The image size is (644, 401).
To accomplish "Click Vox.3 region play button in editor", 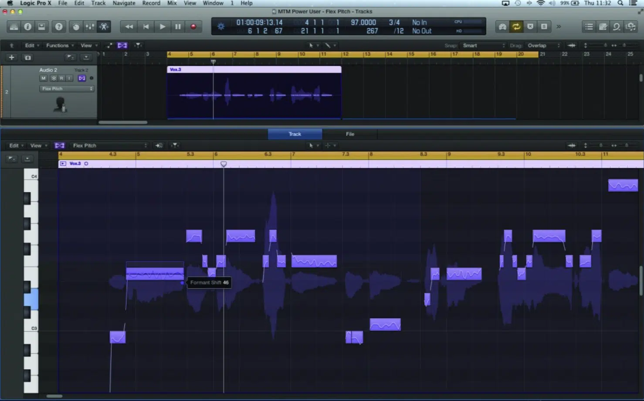I will click(x=63, y=164).
